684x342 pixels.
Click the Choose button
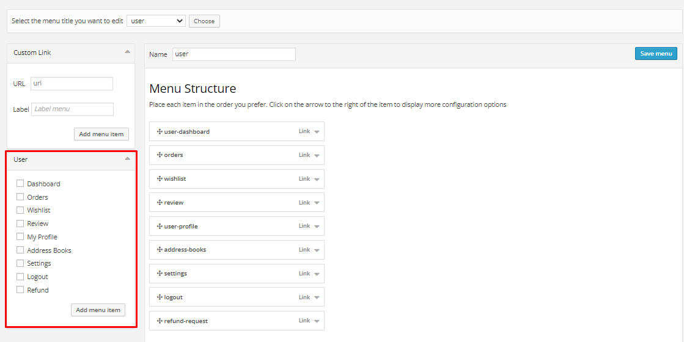pos(204,21)
